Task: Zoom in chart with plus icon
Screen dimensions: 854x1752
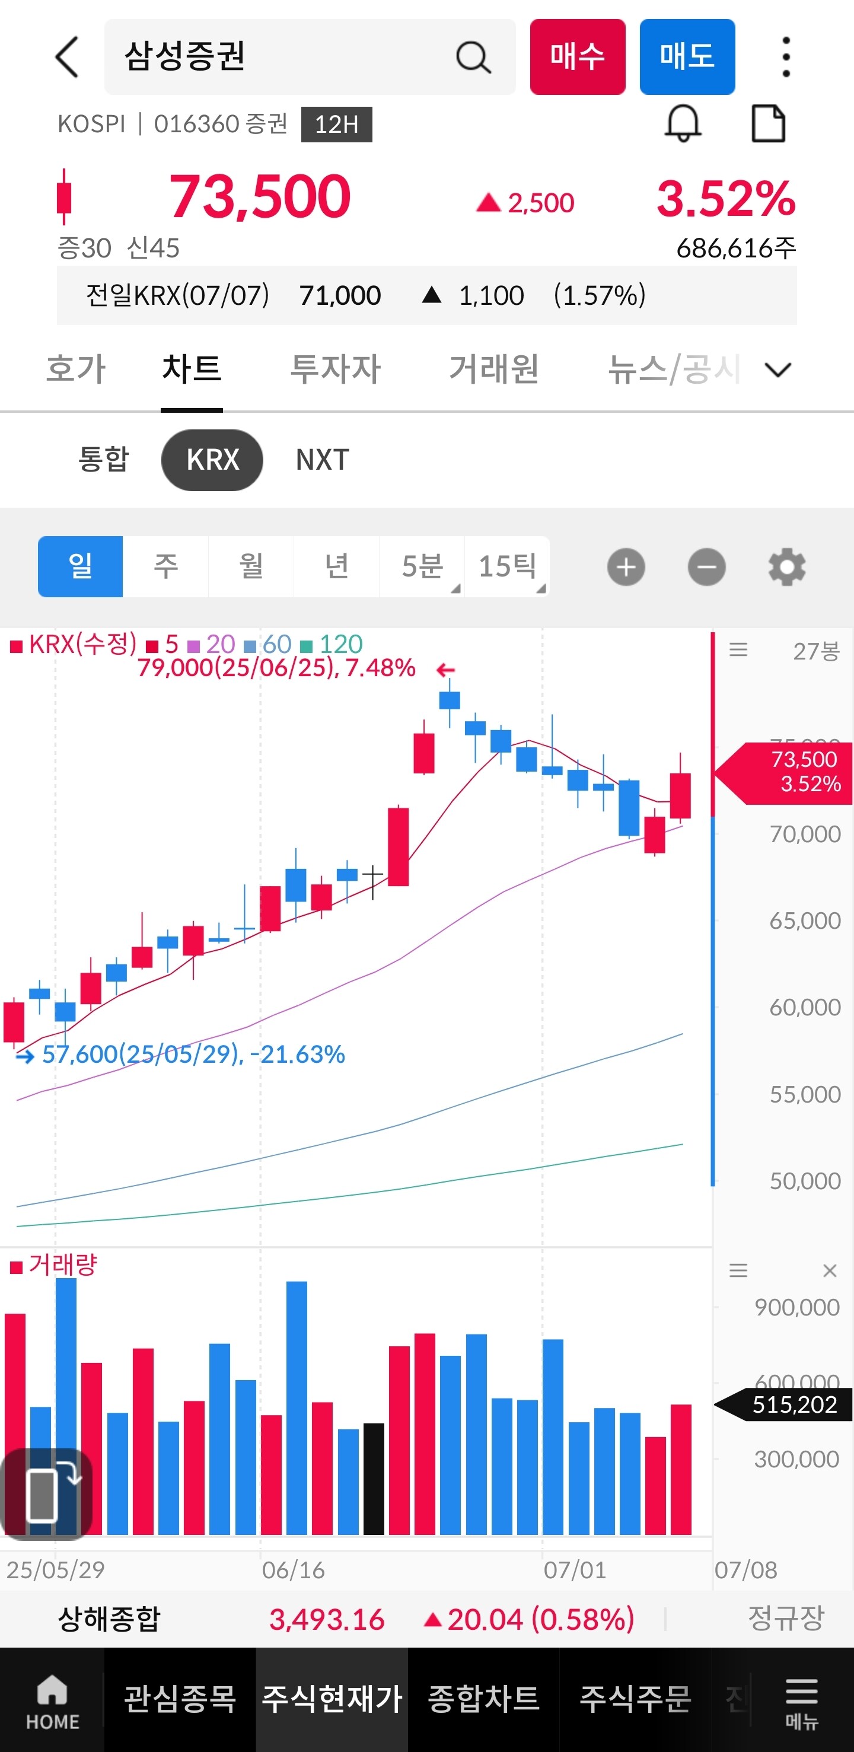Action: pos(626,566)
